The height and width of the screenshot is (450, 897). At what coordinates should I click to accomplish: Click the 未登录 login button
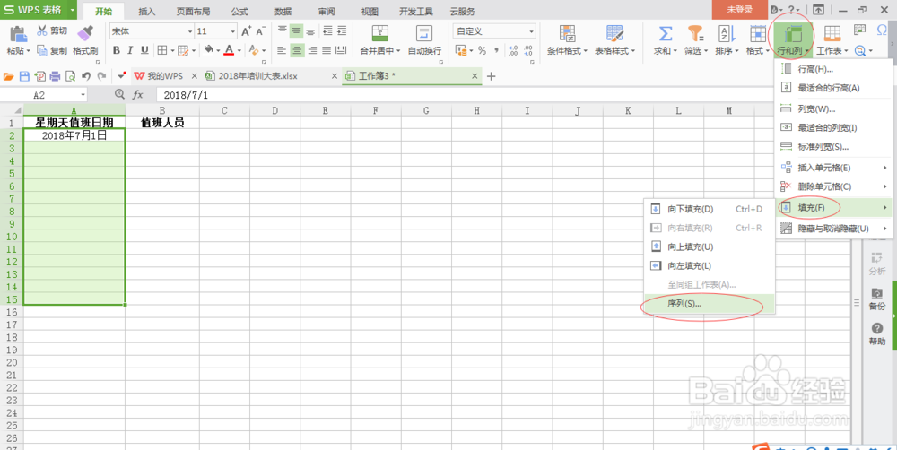(x=740, y=10)
